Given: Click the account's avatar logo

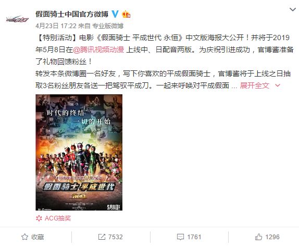Looking at the screenshot, I should tap(17, 19).
